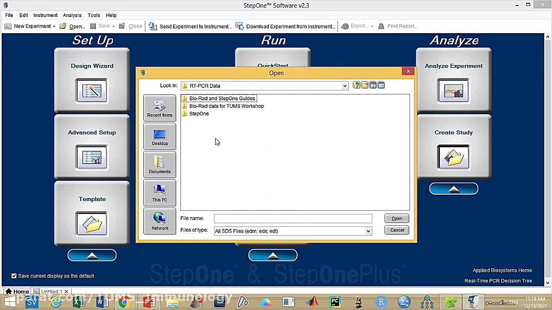Expand the Look in folder dropdown
This screenshot has width=552, height=310.
coord(345,86)
